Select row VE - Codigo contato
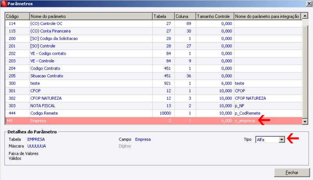 pyautogui.click(x=154, y=53)
